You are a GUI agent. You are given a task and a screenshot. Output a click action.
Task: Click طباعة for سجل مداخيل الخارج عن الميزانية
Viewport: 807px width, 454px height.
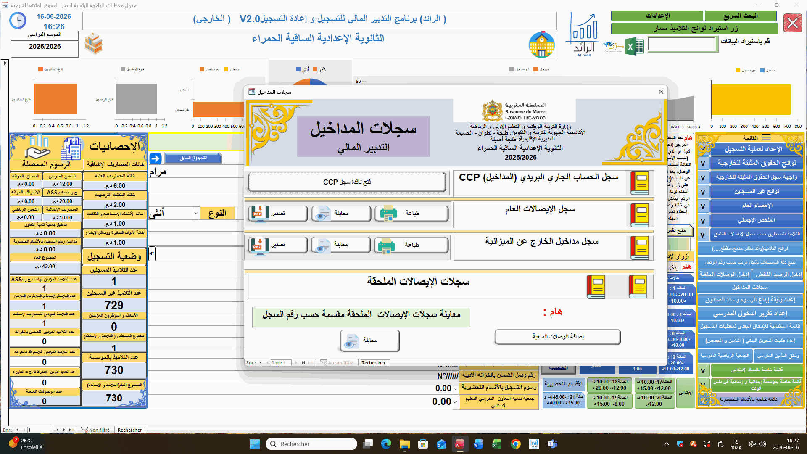coord(411,245)
